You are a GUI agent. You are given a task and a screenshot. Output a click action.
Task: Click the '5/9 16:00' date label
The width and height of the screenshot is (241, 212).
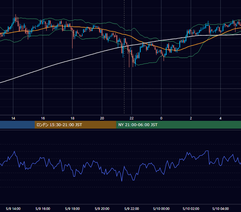(43, 208)
